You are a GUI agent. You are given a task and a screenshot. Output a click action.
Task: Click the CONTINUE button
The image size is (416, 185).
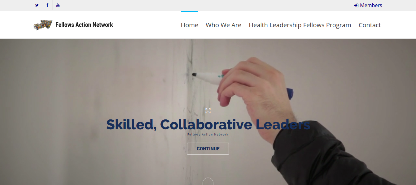tap(208, 148)
